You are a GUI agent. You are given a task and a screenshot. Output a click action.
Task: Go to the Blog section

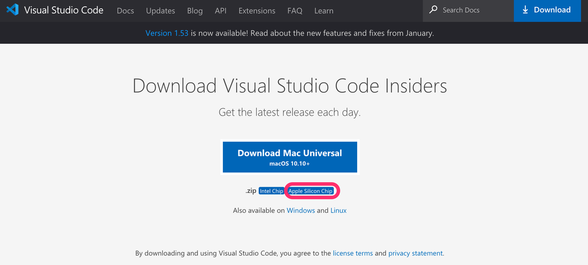tap(195, 10)
